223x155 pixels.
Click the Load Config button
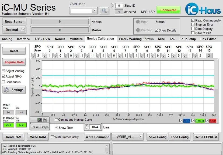pos(179,137)
